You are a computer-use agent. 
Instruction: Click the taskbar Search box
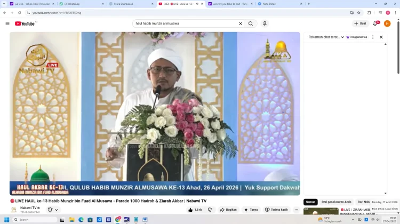pyautogui.click(x=35, y=220)
